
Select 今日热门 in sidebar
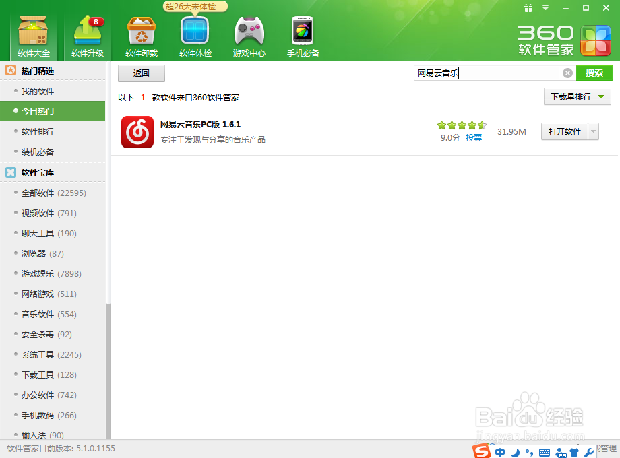point(53,111)
